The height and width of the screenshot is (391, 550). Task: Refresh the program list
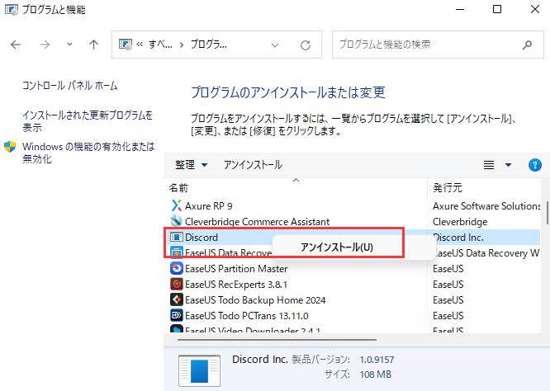(x=306, y=45)
